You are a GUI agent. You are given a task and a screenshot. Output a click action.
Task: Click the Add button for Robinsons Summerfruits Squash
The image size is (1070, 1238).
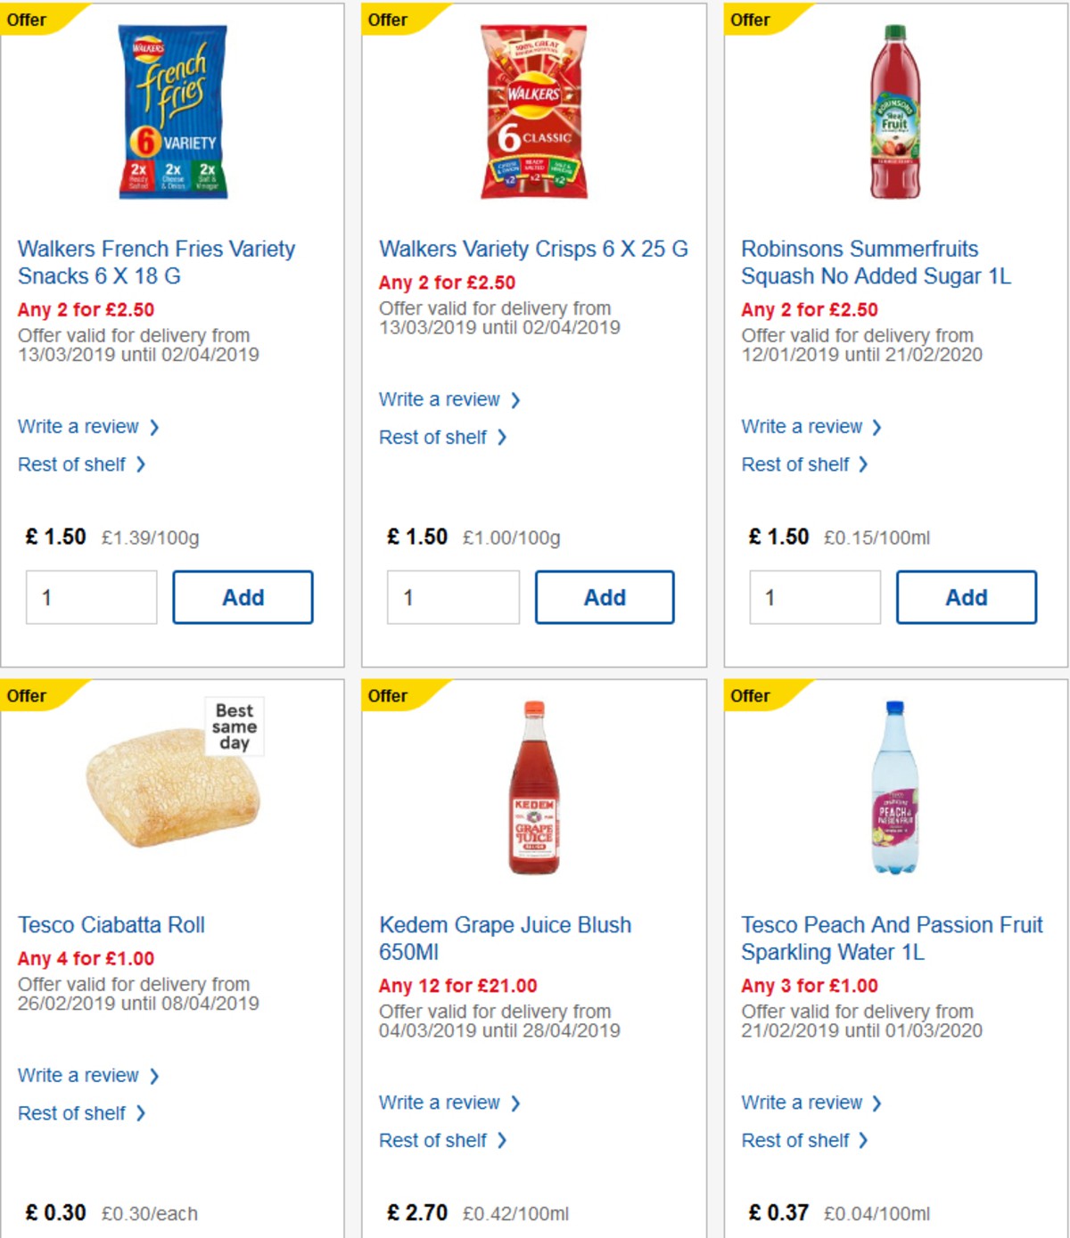pyautogui.click(x=966, y=597)
